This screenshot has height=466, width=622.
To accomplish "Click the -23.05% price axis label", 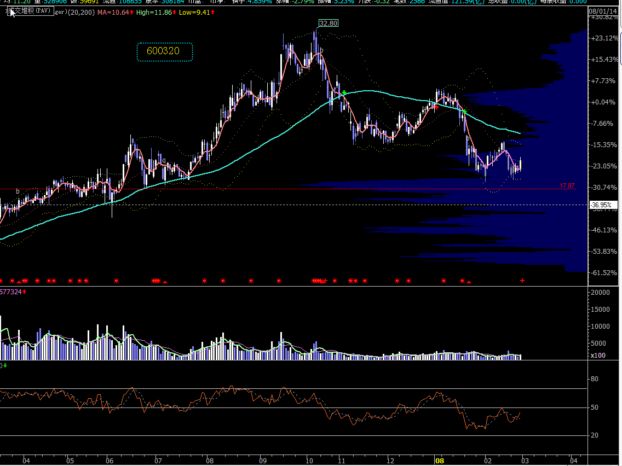I will (x=604, y=166).
